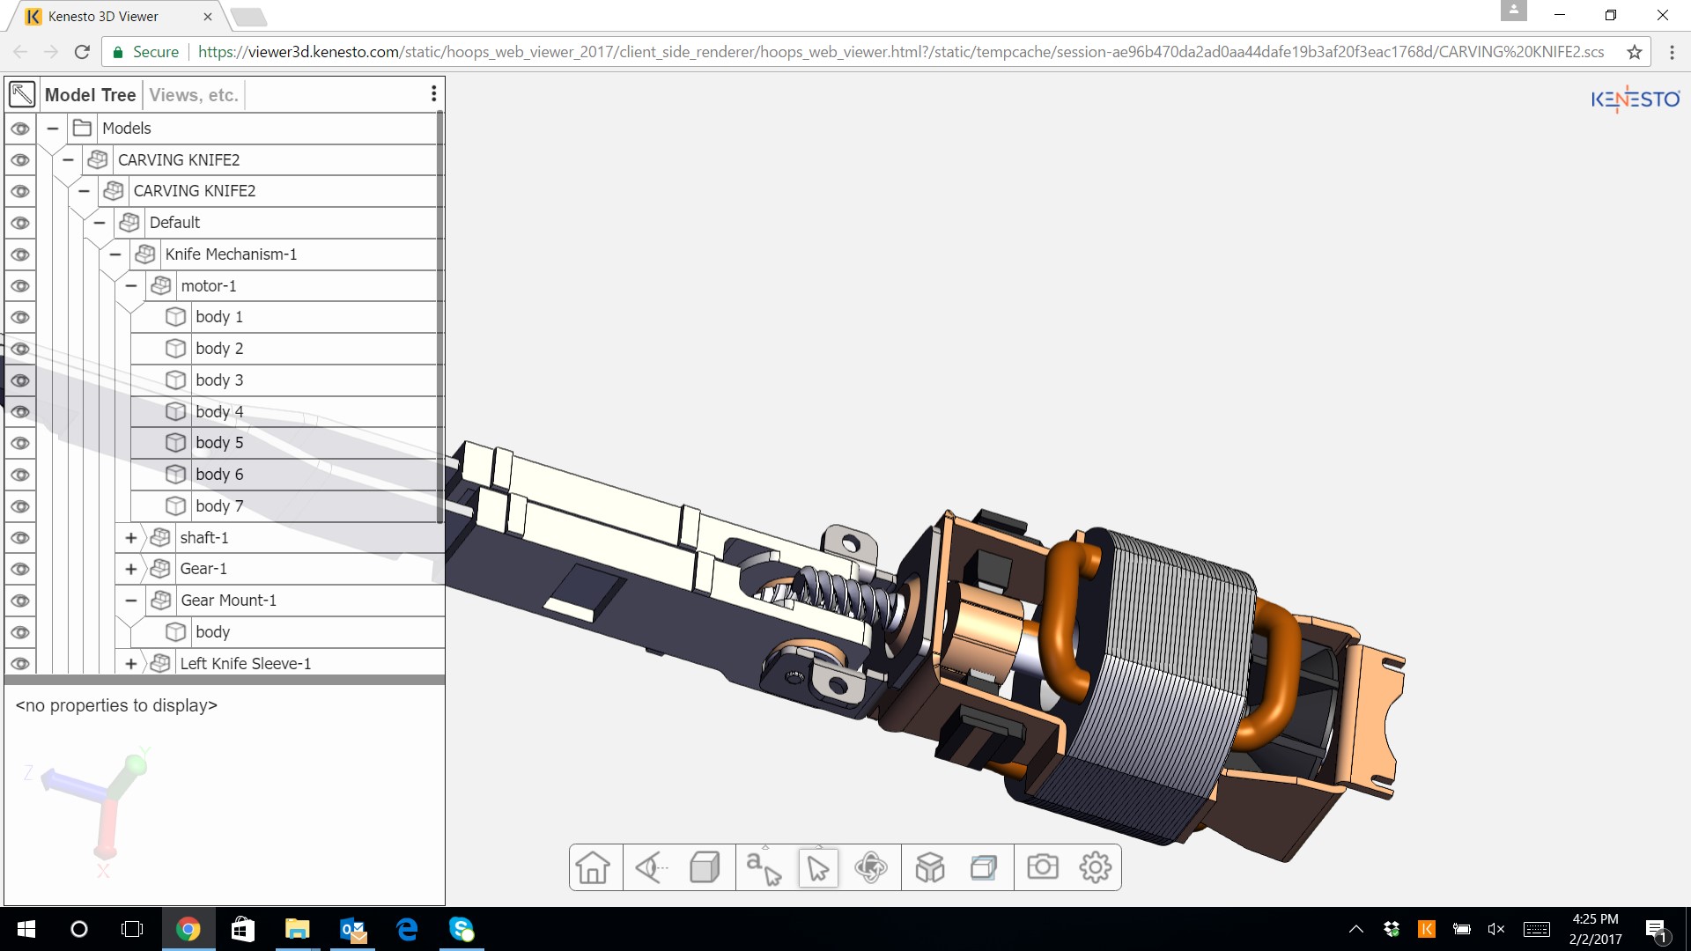This screenshot has height=951, width=1691.
Task: Activate the orbit rotate tool
Action: [870, 867]
